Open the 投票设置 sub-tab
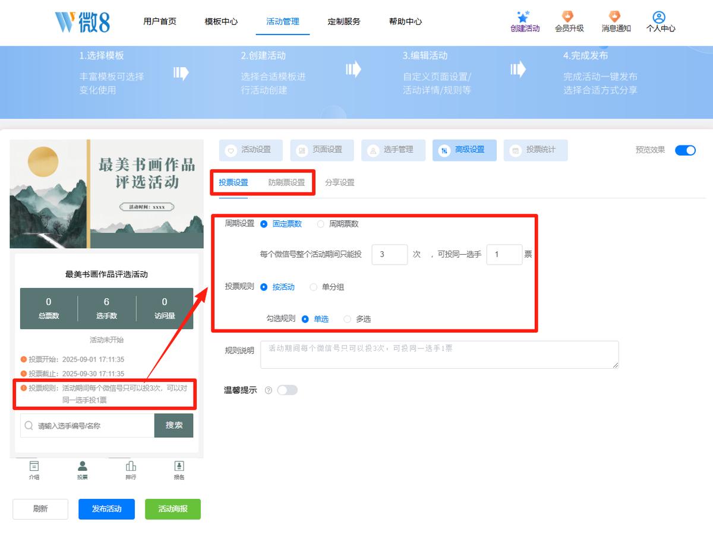This screenshot has height=538, width=713. (234, 182)
